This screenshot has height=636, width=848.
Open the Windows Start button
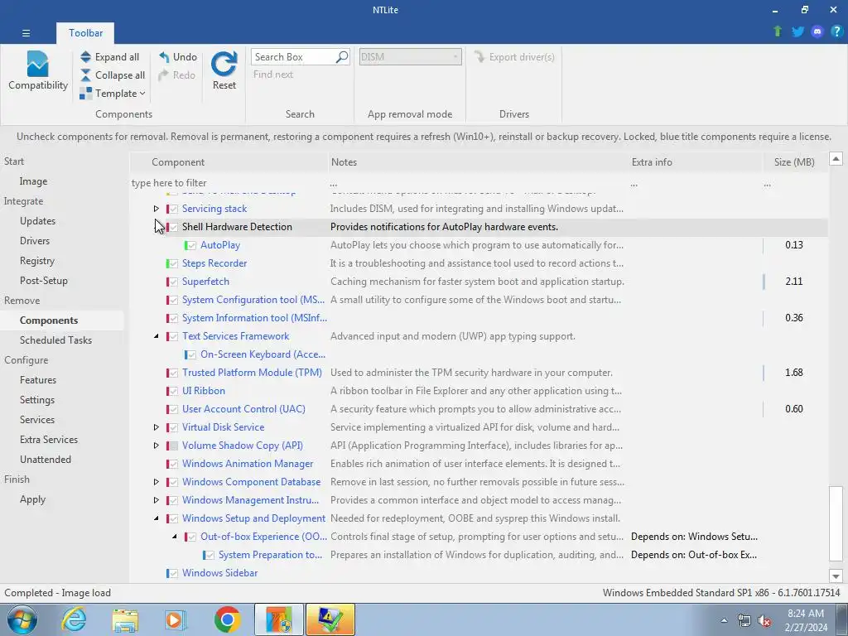point(22,619)
